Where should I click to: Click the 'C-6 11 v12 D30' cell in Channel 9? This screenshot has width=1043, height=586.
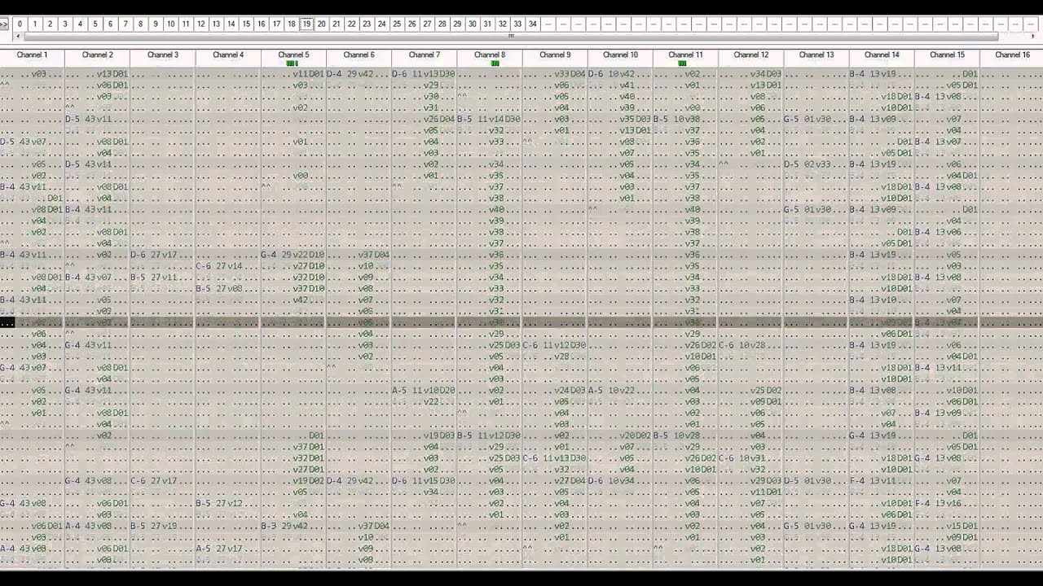tap(554, 345)
